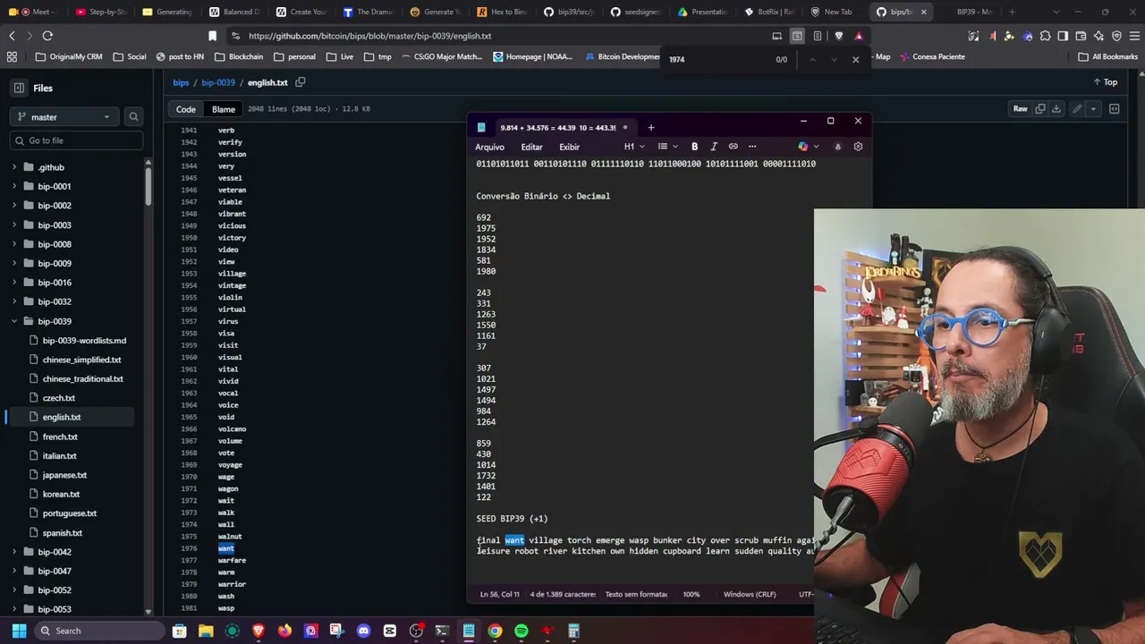The image size is (1145, 644).
Task: Open spanish.txt in the file tree
Action: (62, 533)
